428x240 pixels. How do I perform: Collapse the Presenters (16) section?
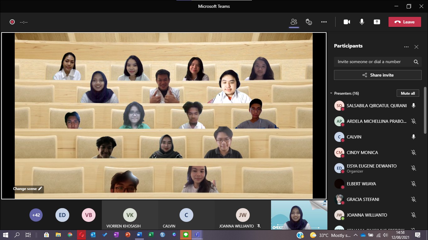(x=331, y=93)
